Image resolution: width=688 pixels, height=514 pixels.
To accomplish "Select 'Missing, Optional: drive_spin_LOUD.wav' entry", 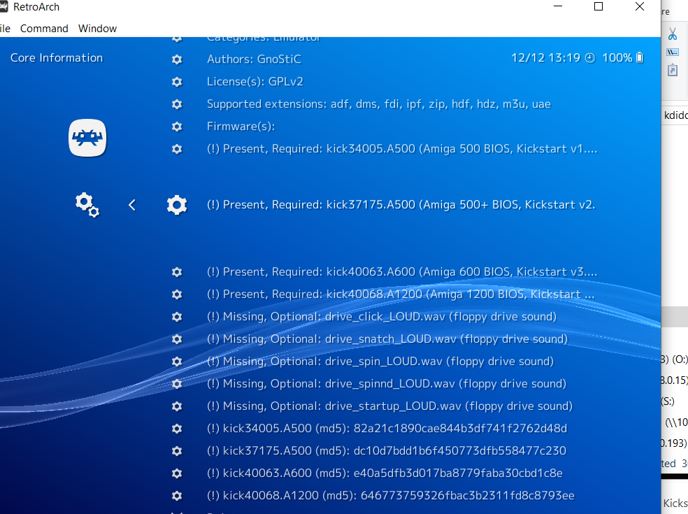I will (x=380, y=362).
